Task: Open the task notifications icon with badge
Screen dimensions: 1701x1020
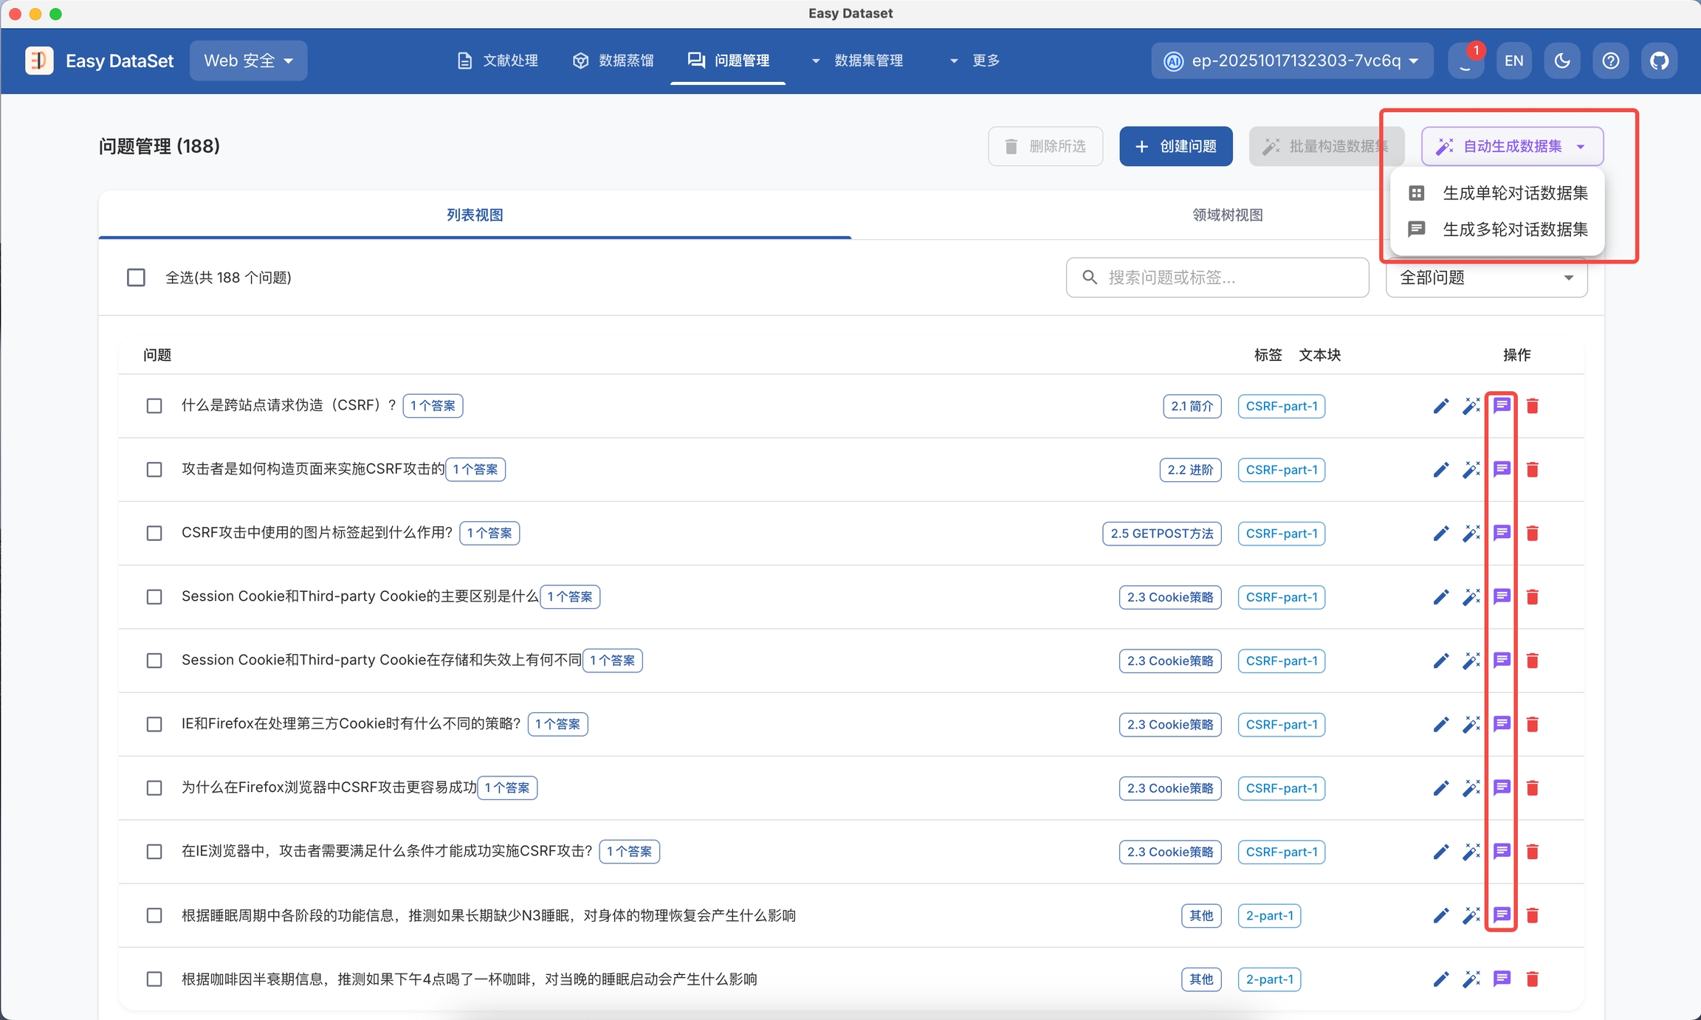Action: tap(1465, 61)
